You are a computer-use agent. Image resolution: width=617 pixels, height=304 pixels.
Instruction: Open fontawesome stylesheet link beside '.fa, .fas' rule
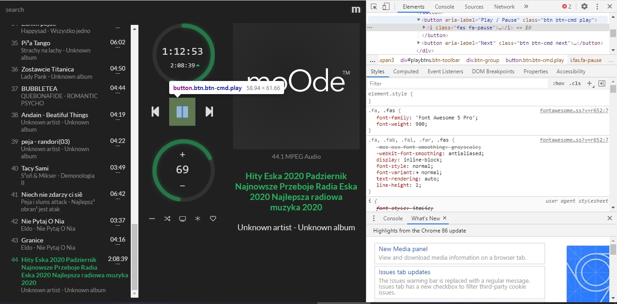click(574, 110)
